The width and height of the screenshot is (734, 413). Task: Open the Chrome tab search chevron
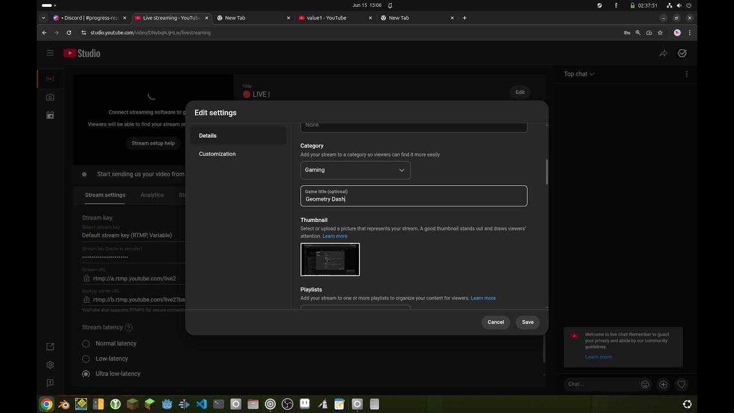click(x=44, y=18)
